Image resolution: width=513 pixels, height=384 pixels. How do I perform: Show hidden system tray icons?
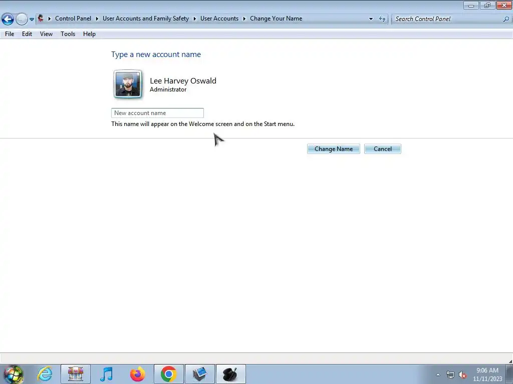tap(438, 374)
